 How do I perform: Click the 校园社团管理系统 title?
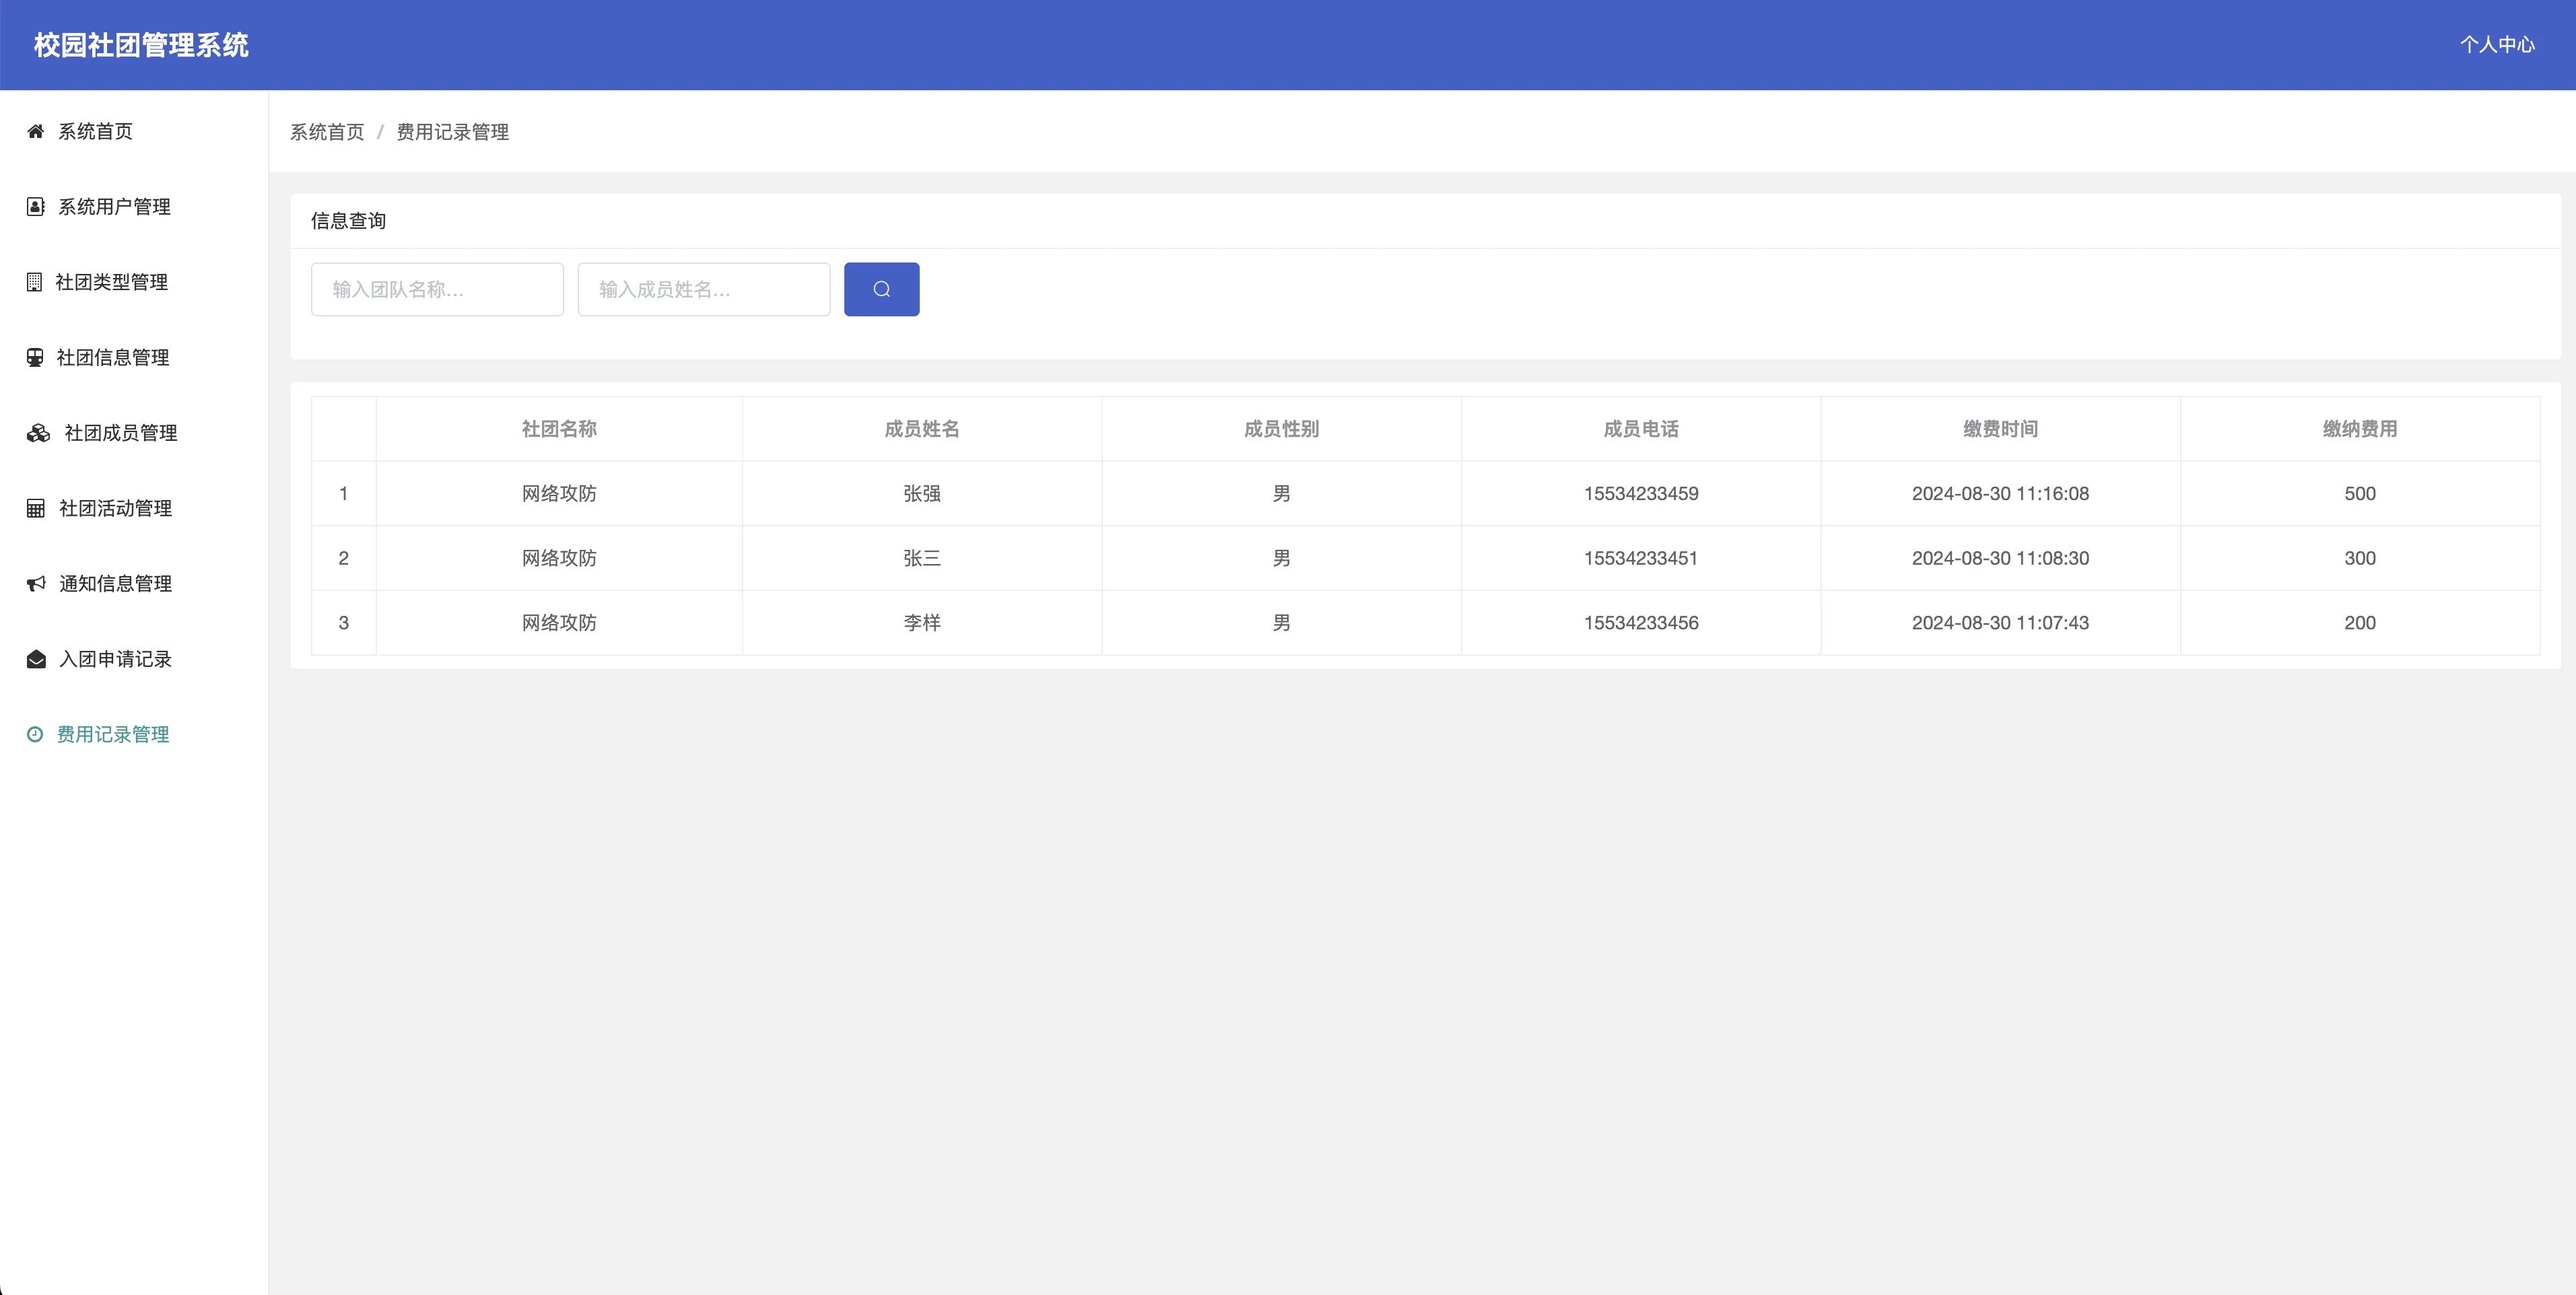click(141, 45)
